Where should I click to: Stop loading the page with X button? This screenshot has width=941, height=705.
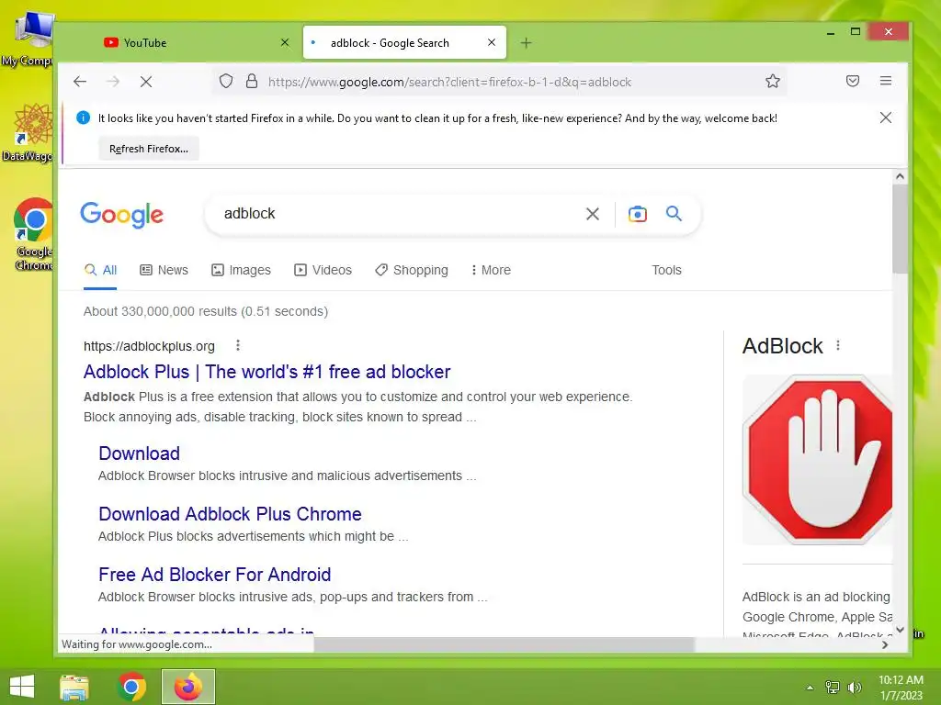146,82
